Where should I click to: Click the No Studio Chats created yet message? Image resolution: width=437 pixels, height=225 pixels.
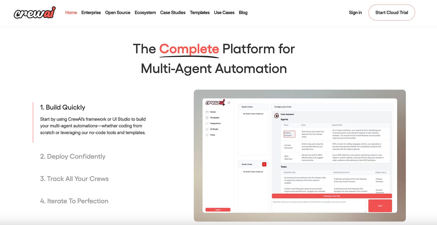point(253,172)
